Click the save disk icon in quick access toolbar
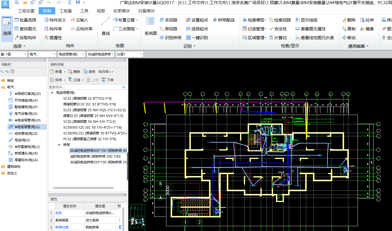 78,2
